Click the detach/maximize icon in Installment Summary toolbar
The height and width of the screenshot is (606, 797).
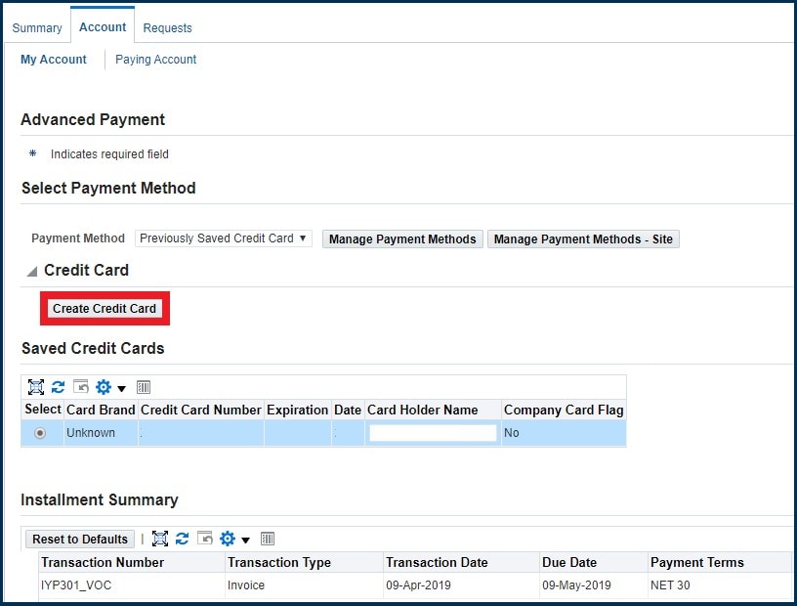click(x=160, y=539)
